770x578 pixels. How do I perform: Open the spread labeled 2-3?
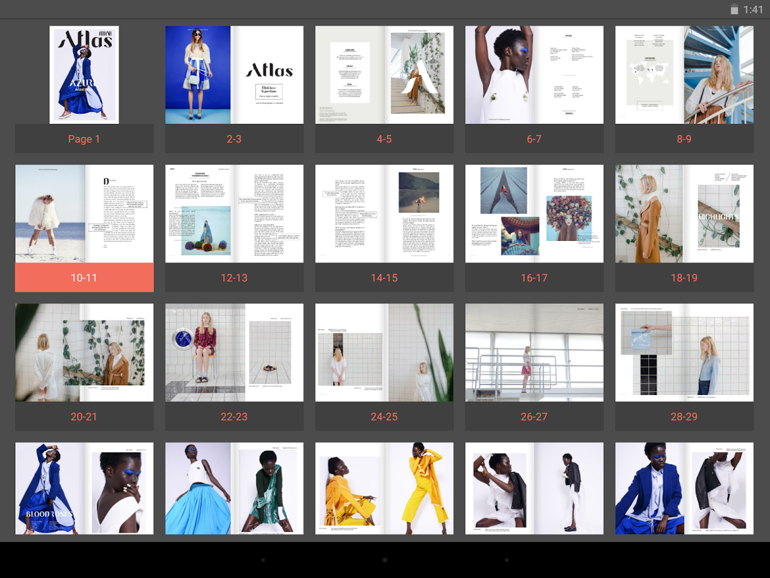(x=234, y=74)
